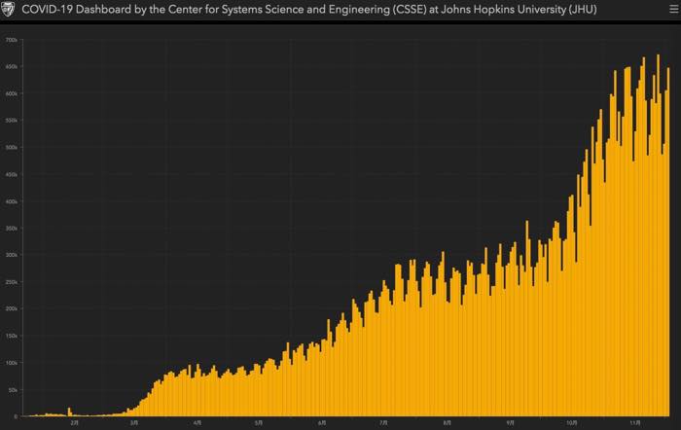The width and height of the screenshot is (681, 430).
Task: Click the "500k" y-axis label
Action: 12,148
